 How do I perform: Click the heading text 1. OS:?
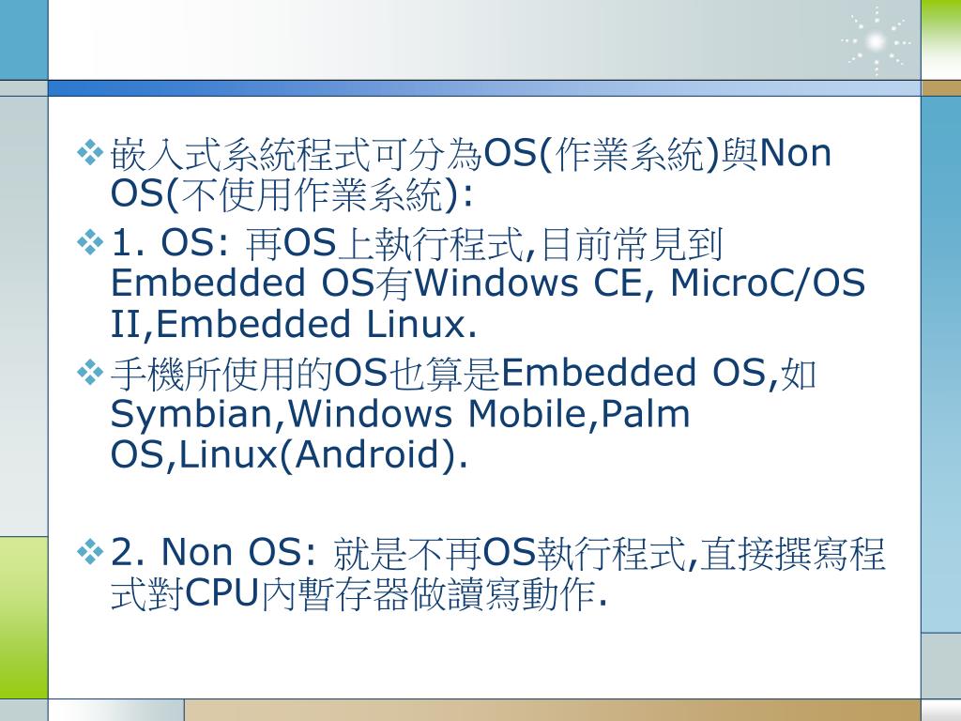coord(172,242)
